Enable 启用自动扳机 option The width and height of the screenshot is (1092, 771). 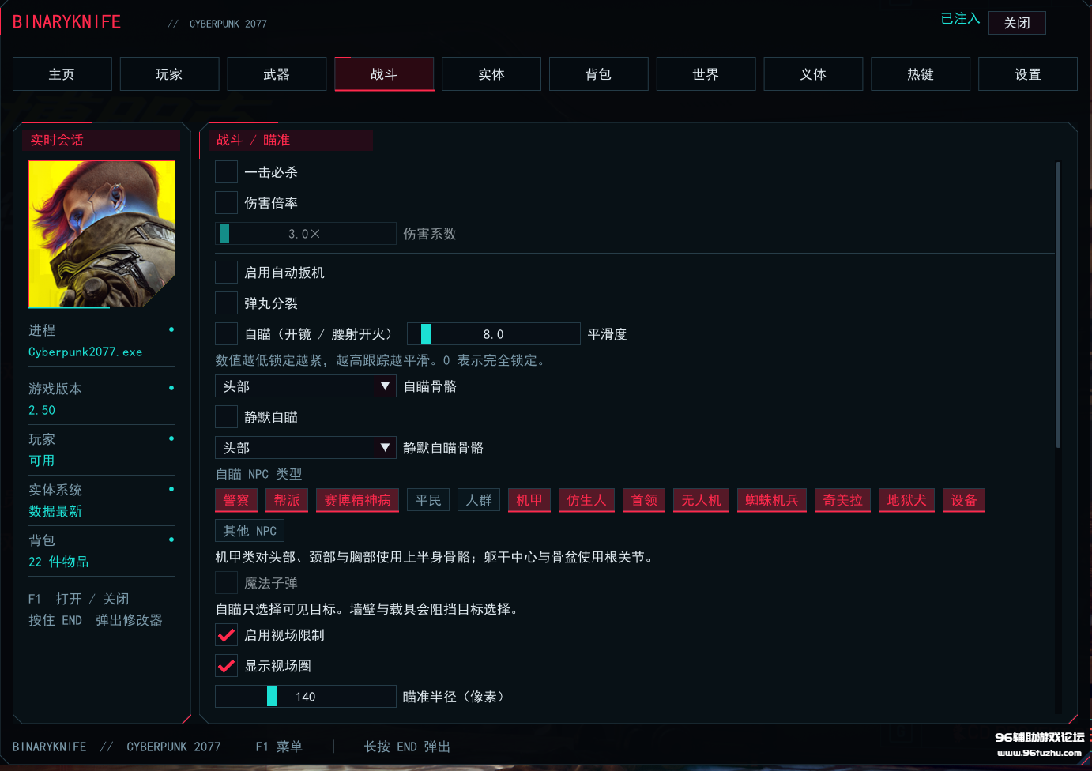click(x=226, y=273)
